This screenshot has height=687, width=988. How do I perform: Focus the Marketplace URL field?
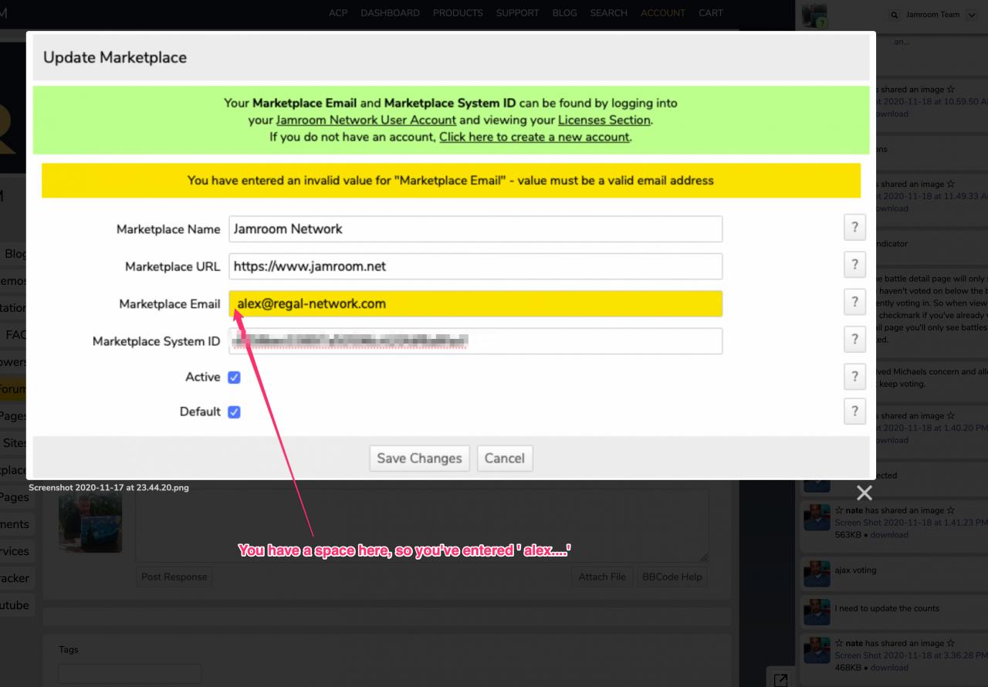click(x=475, y=266)
